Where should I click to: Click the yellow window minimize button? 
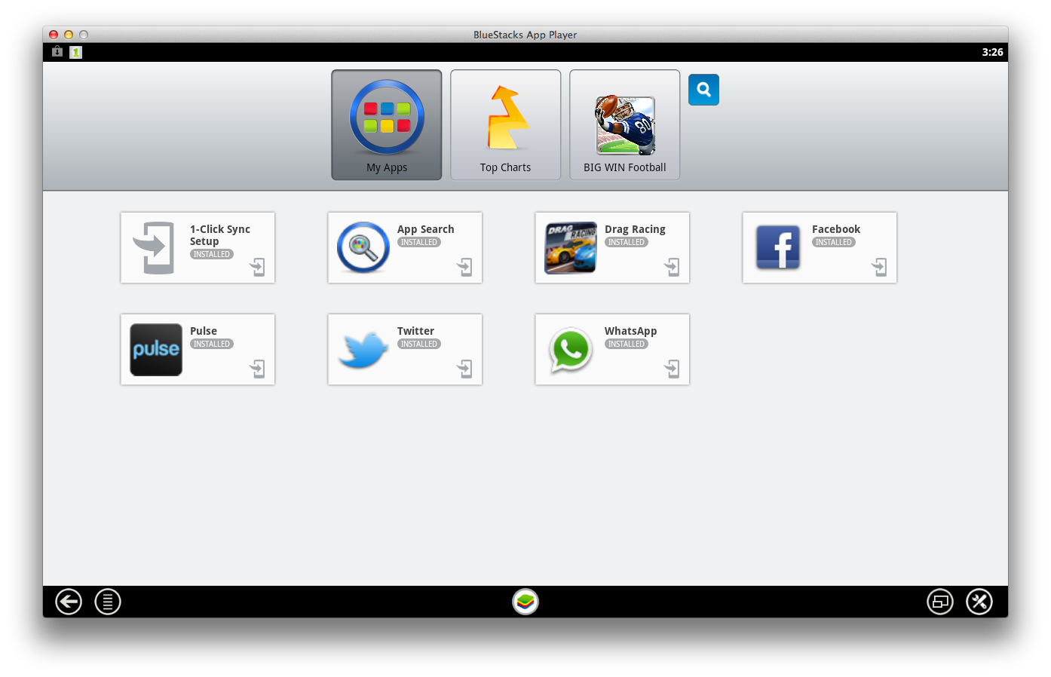pyautogui.click(x=69, y=35)
